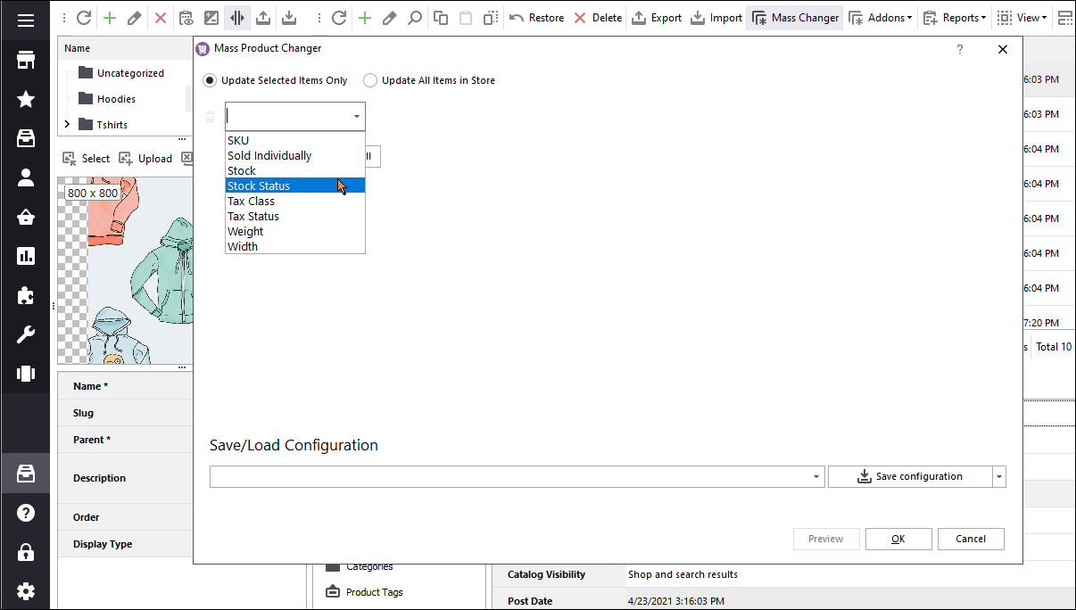Expand the Tshirts category folder
Screen dimensions: 1076x610
click(x=65, y=124)
